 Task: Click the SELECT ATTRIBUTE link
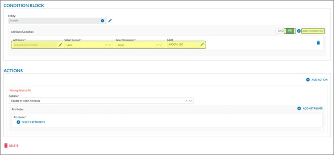[x=34, y=122]
